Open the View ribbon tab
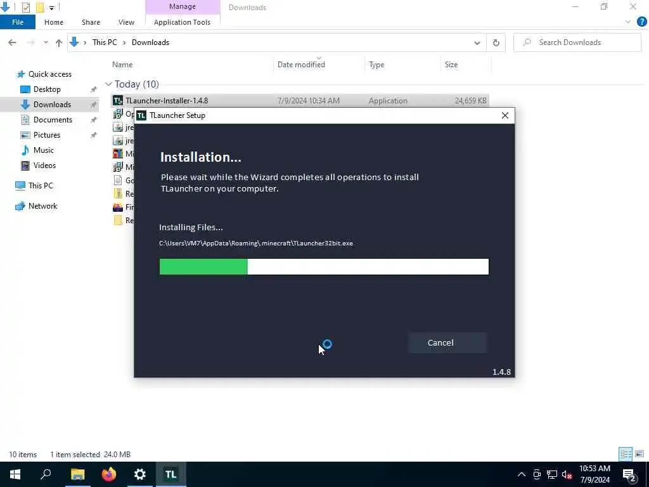This screenshot has height=487, width=649. (x=126, y=22)
